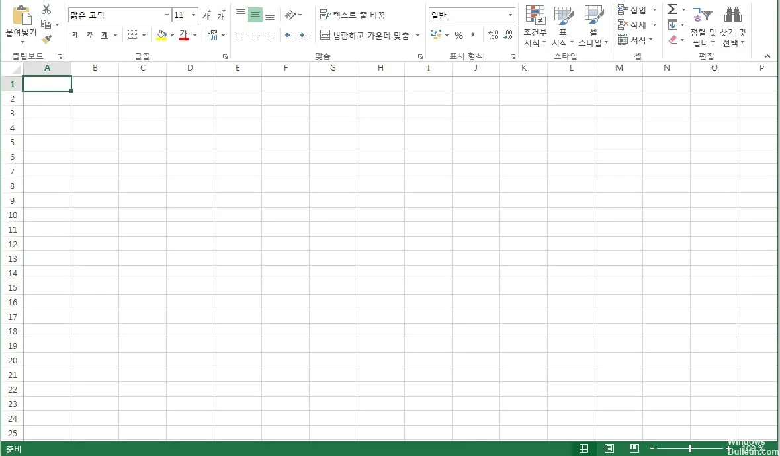The image size is (780, 456).
Task: Click the Percent Style icon
Action: [x=458, y=36]
